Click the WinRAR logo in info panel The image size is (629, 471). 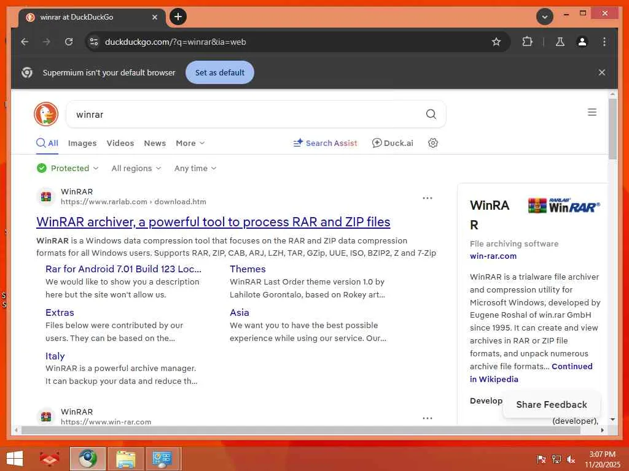(x=564, y=206)
